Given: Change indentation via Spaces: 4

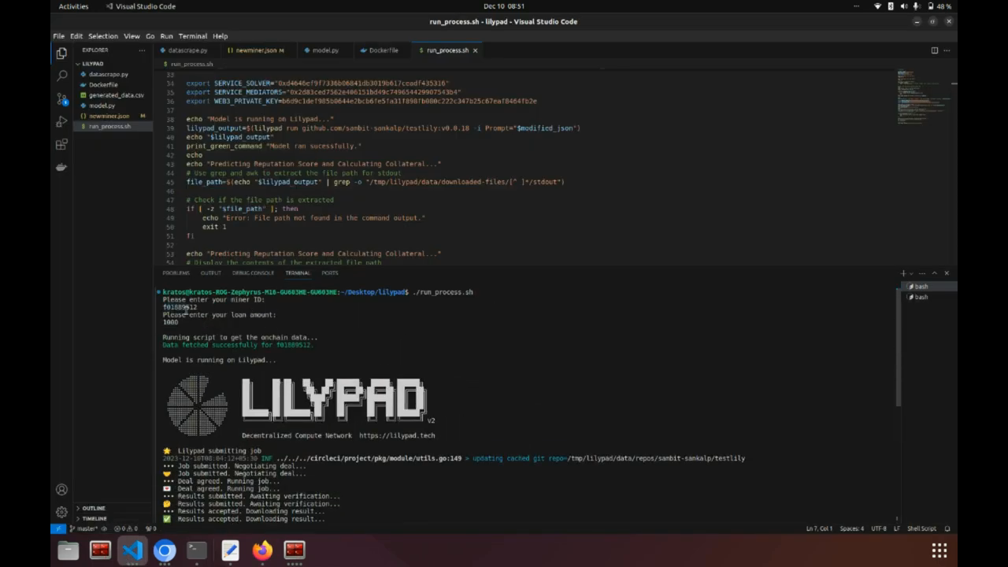Looking at the screenshot, I should [852, 528].
